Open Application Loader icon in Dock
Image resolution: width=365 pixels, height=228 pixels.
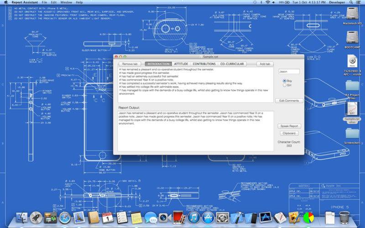click(266, 218)
